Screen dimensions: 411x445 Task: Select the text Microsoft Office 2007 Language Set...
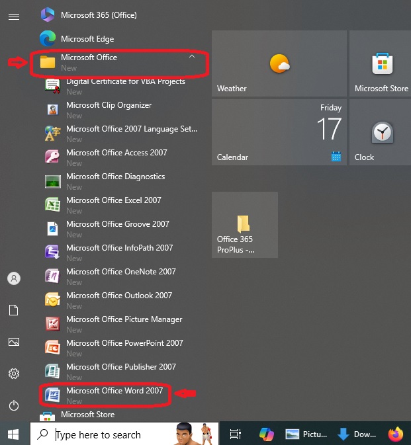[132, 129]
